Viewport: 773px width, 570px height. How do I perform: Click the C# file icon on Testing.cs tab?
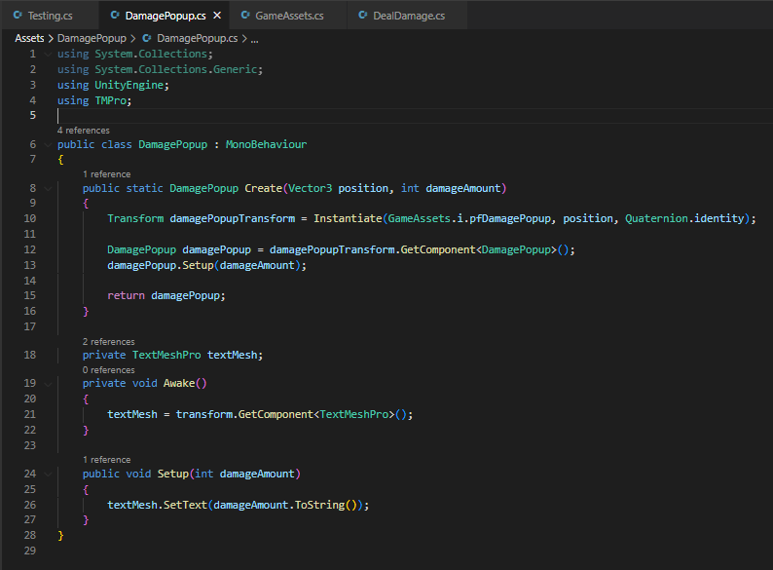click(x=18, y=16)
